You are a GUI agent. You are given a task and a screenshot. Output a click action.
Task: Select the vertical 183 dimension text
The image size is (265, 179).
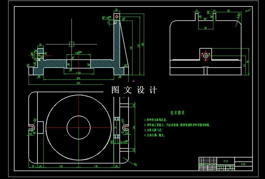(x=131, y=48)
